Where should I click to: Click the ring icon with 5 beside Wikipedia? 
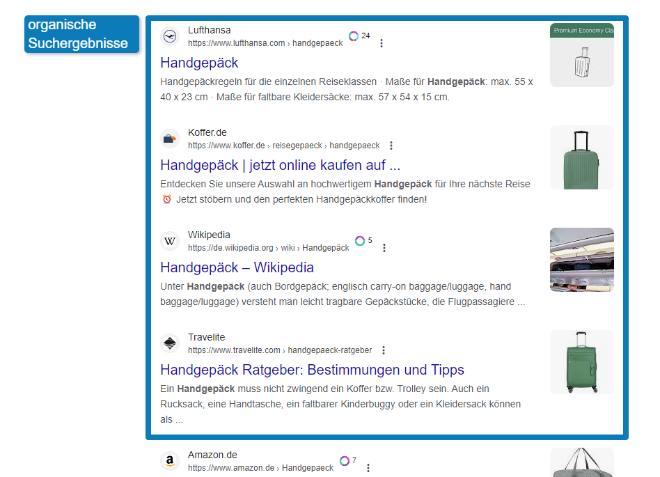tap(360, 241)
